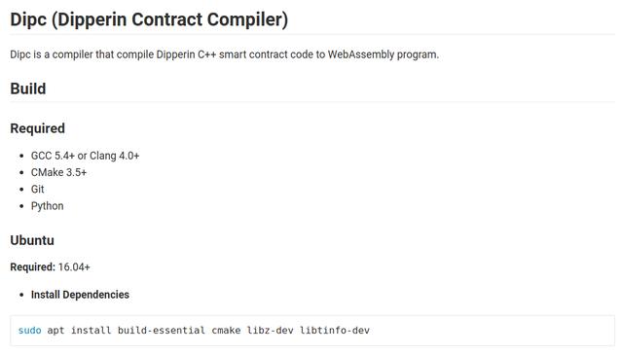This screenshot has height=354, width=623.
Task: Click the CMake 3.5+ list item
Action: pyautogui.click(x=58, y=172)
